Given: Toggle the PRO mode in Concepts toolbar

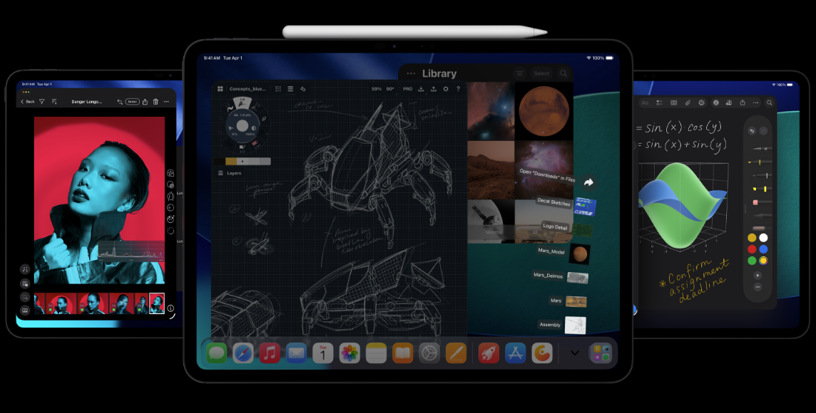Looking at the screenshot, I should coord(407,89).
